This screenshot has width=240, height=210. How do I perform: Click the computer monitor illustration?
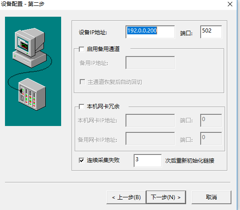pos(29,47)
